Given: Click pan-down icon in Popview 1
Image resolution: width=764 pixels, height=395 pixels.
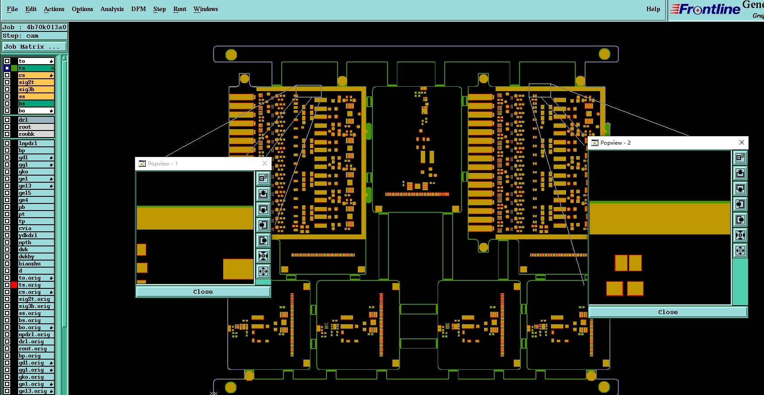Looking at the screenshot, I should 263,209.
